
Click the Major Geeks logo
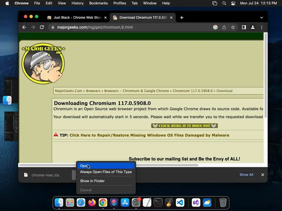point(43,63)
